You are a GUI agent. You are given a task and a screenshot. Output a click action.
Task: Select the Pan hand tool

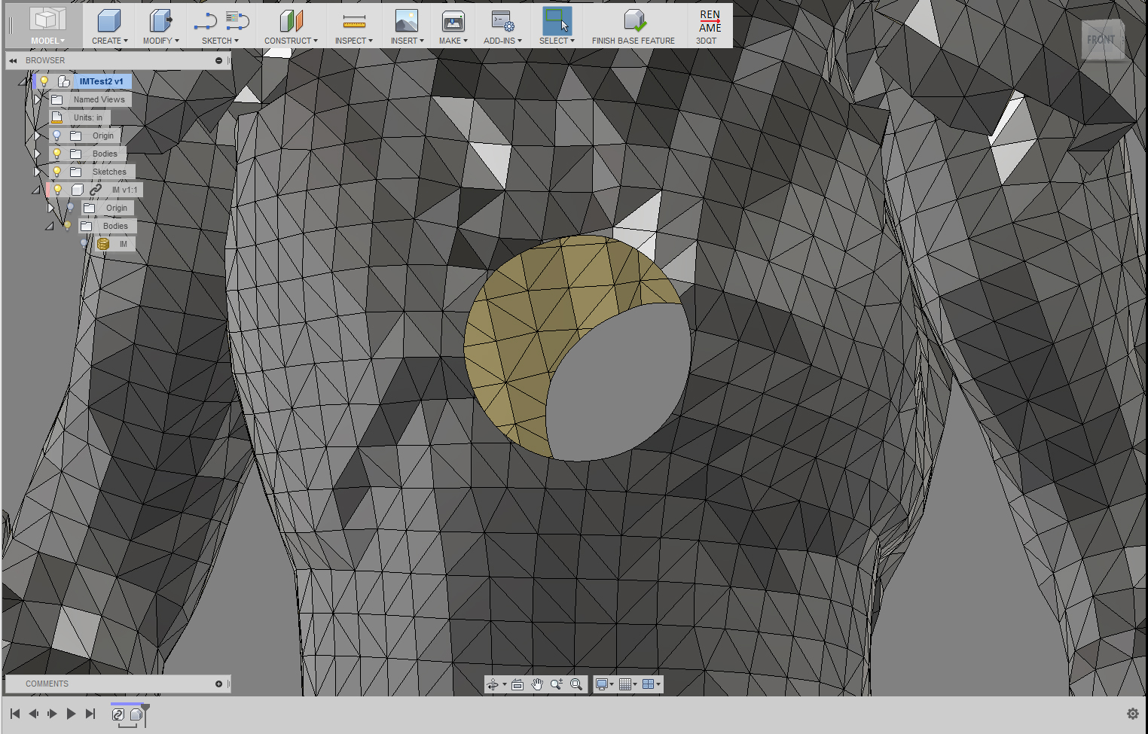(x=536, y=684)
